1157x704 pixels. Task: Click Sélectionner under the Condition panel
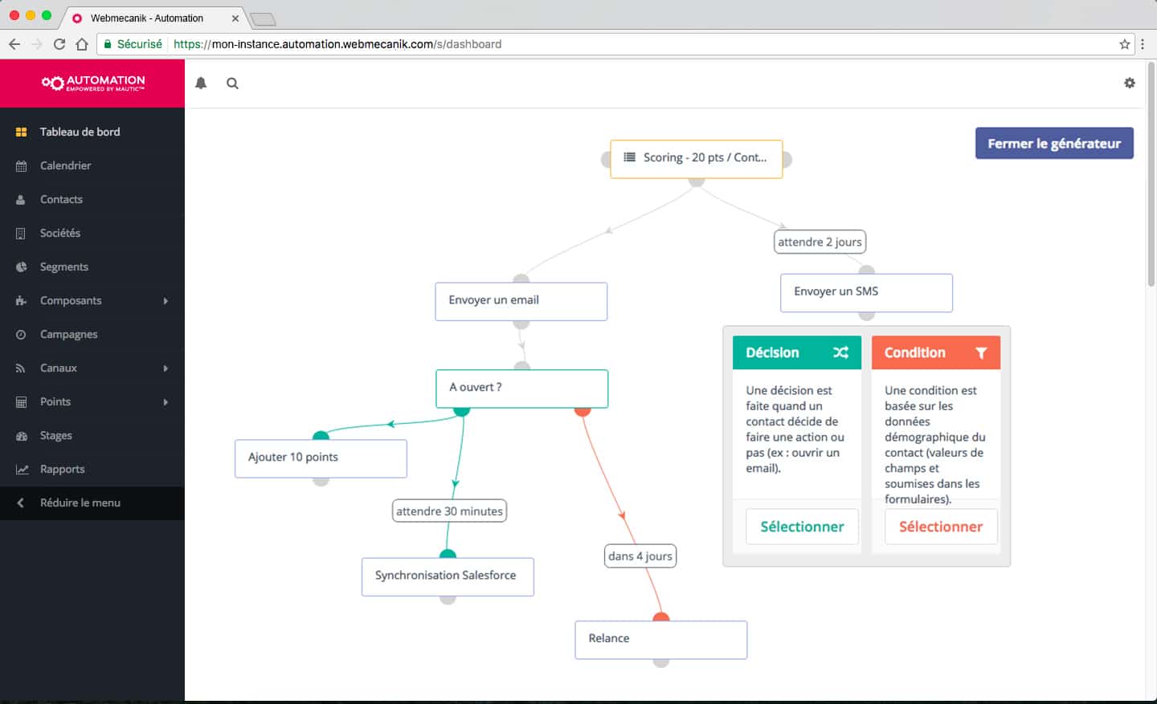pyautogui.click(x=940, y=527)
